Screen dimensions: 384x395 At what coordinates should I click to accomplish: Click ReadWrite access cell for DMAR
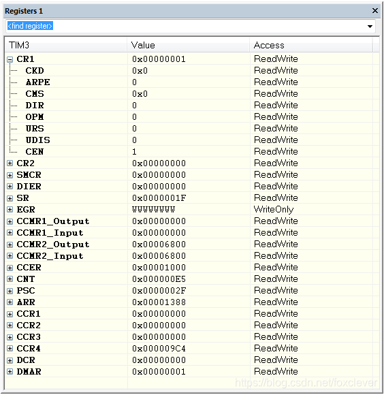click(276, 372)
